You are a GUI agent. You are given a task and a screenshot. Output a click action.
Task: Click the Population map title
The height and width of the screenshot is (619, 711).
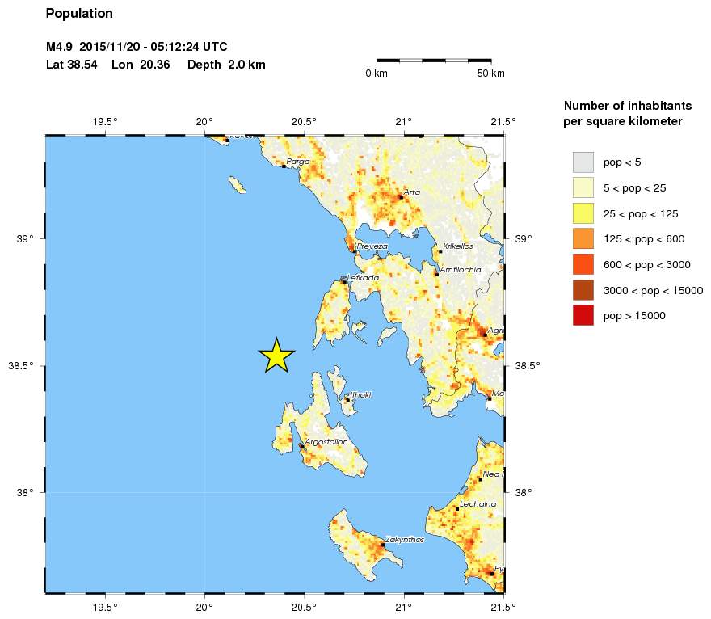coord(79,14)
